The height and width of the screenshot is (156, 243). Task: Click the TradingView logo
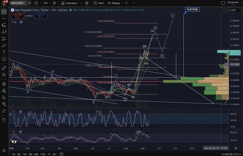(14, 142)
